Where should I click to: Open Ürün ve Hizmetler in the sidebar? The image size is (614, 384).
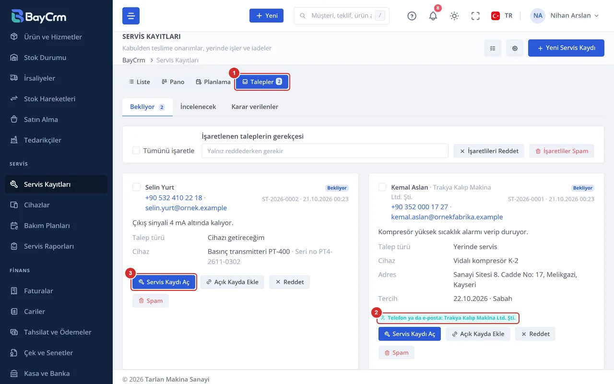coord(56,37)
